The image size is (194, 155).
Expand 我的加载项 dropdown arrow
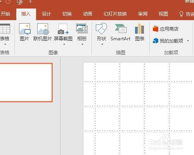point(188,41)
